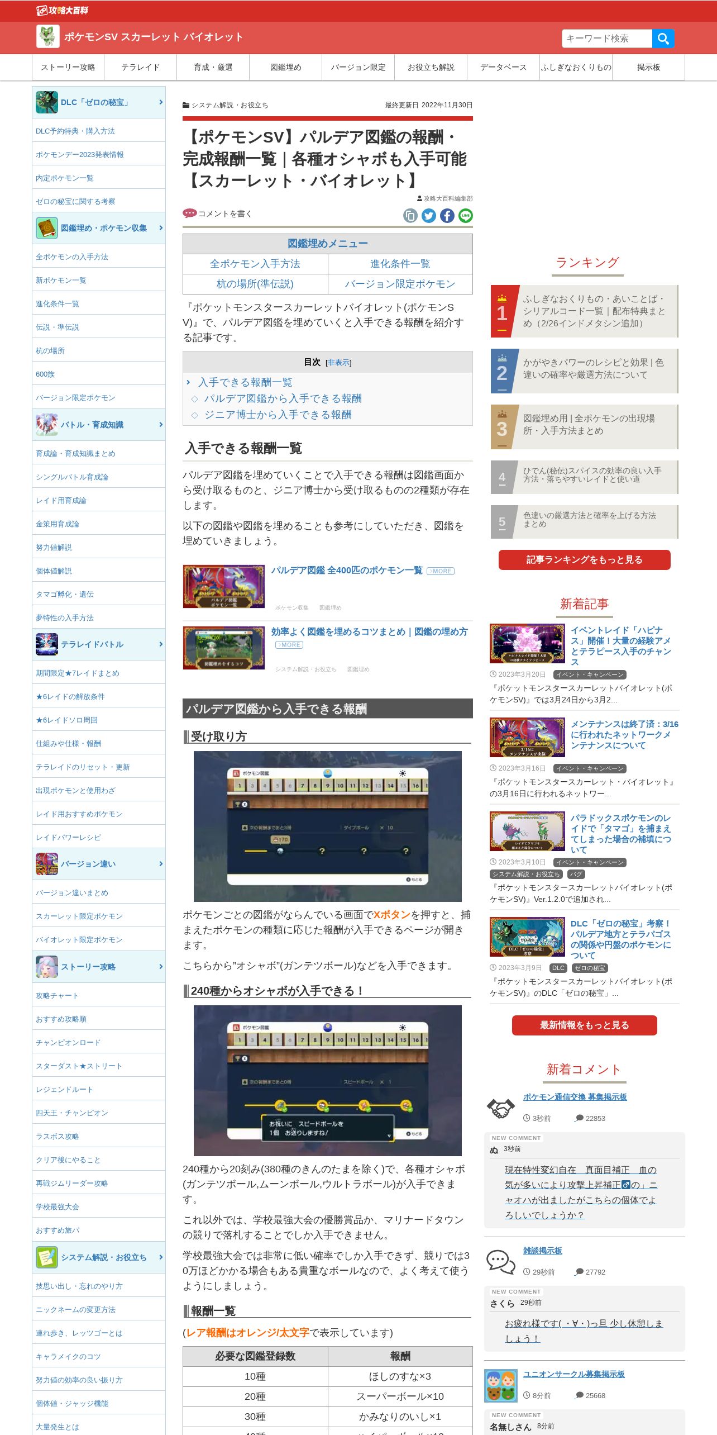Click 最新情報をもっと見る button
The height and width of the screenshot is (1435, 717).
tap(585, 1025)
